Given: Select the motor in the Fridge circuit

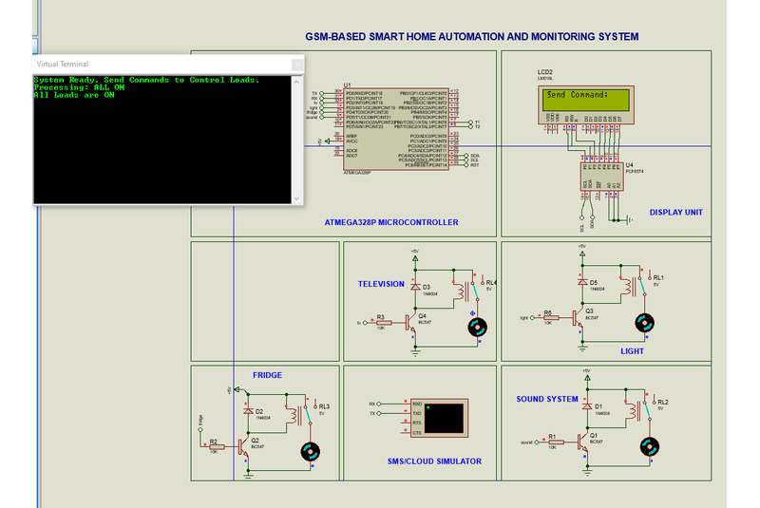Looking at the screenshot, I should coord(311,452).
